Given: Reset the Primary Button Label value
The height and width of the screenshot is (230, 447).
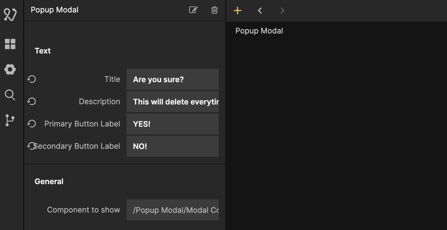Looking at the screenshot, I should coord(31,124).
